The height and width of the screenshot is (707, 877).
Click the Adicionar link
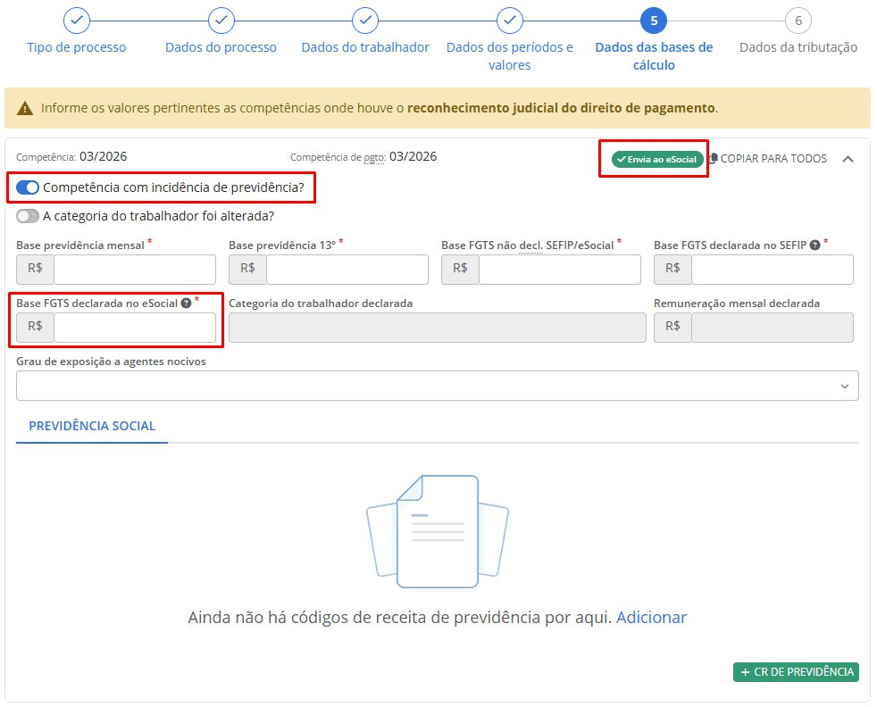[x=651, y=617]
